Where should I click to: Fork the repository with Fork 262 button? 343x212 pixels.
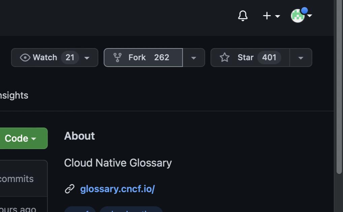pos(143,58)
